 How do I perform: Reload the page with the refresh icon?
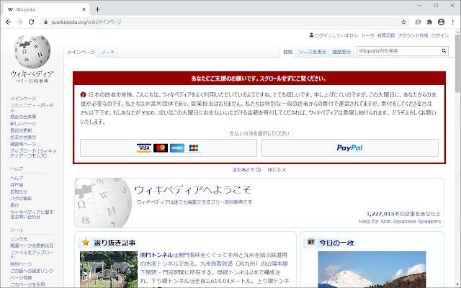click(31, 22)
